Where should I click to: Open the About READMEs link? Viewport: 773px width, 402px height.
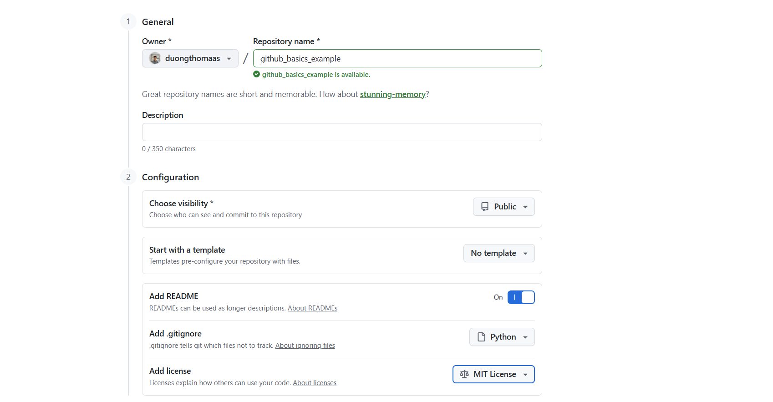pos(312,308)
